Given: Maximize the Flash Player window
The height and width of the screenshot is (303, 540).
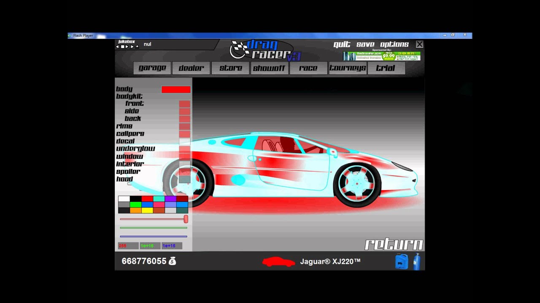Looking at the screenshot, I should 453,35.
